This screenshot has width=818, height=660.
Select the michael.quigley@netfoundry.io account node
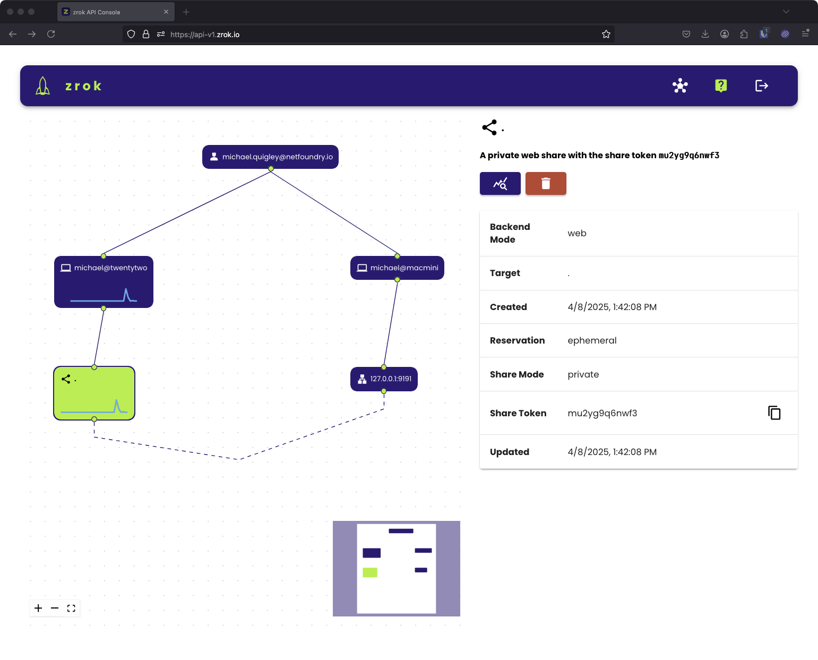[270, 157]
